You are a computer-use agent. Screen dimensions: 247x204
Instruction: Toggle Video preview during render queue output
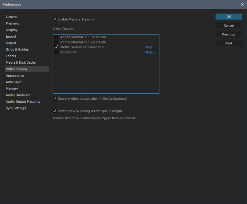pos(55,111)
